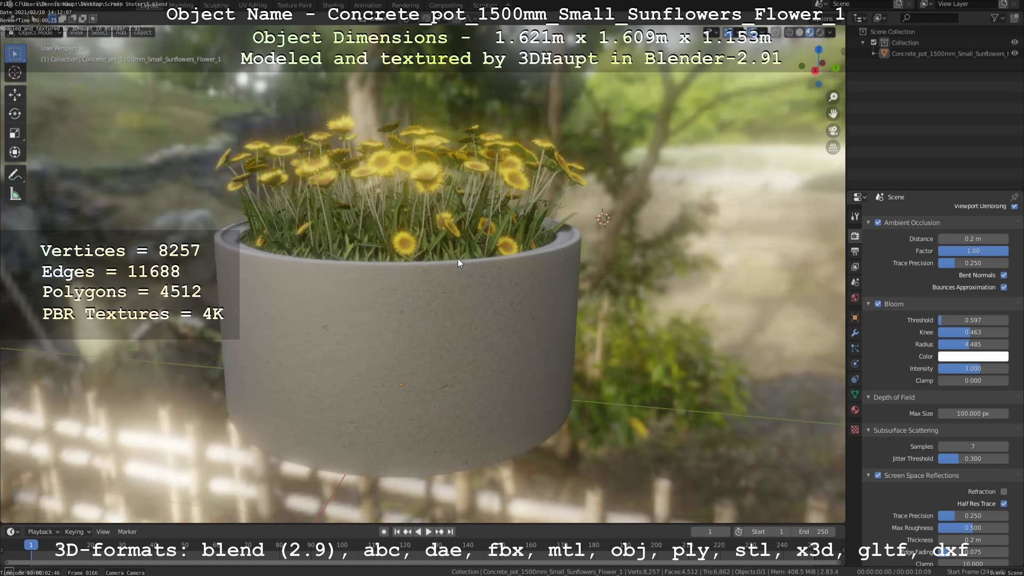
Task: Open the timeline Marker menu
Action: 127,532
